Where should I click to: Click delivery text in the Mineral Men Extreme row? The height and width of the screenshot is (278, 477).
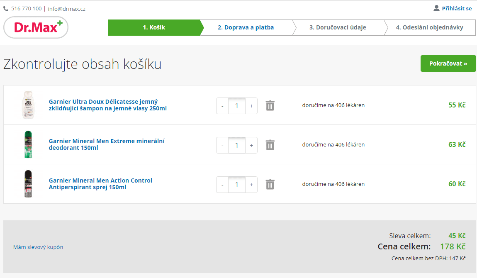333,145
